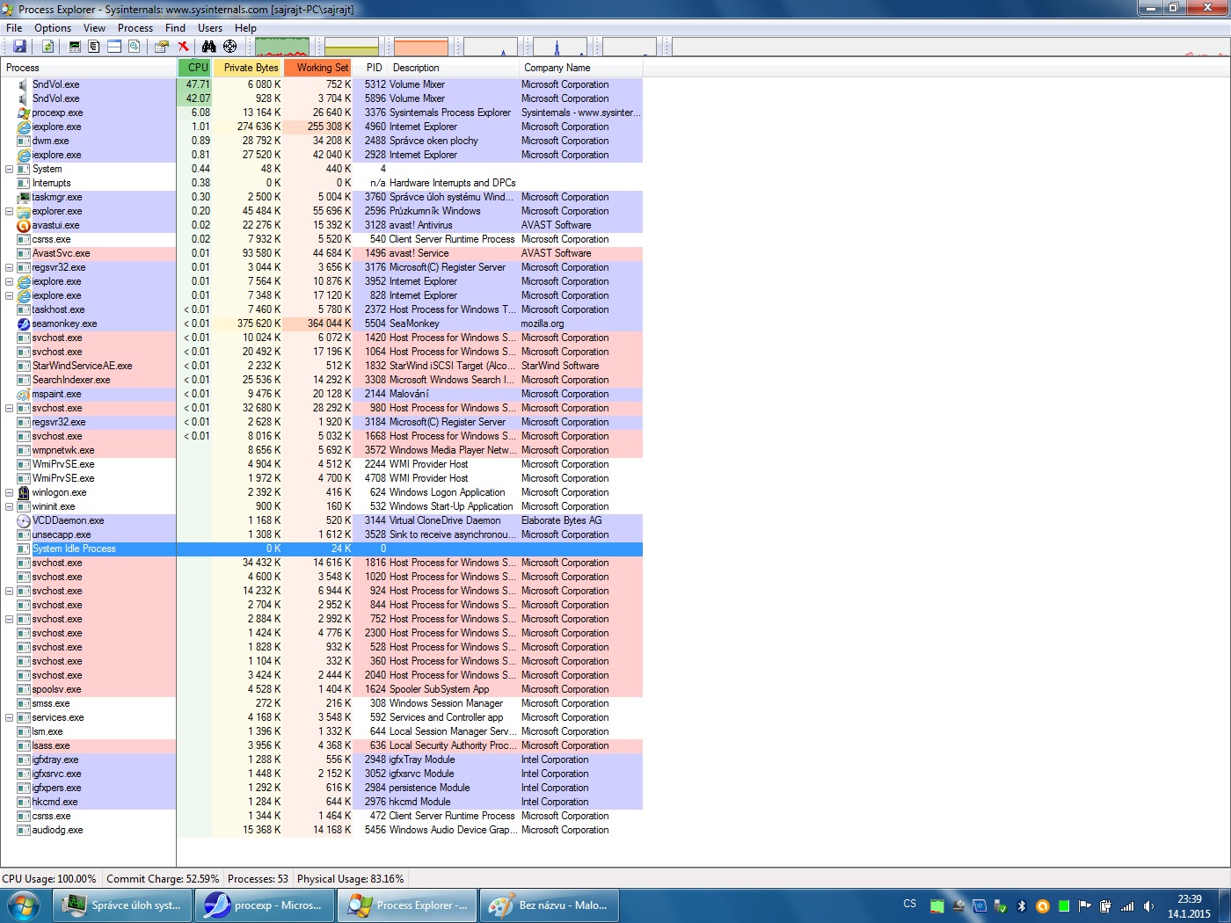
Task: Open the View menu
Action: click(94, 28)
